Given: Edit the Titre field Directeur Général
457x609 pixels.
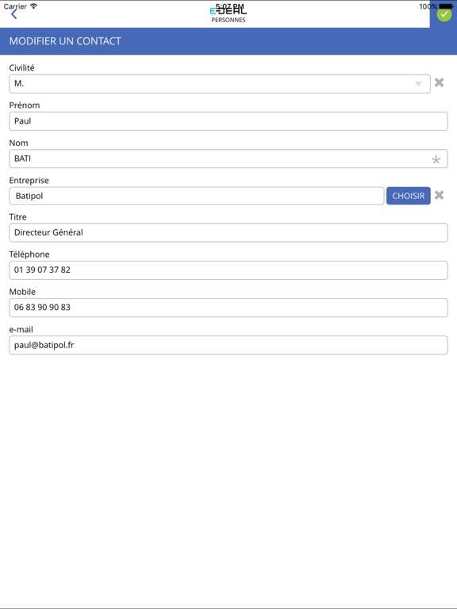Looking at the screenshot, I should [228, 232].
